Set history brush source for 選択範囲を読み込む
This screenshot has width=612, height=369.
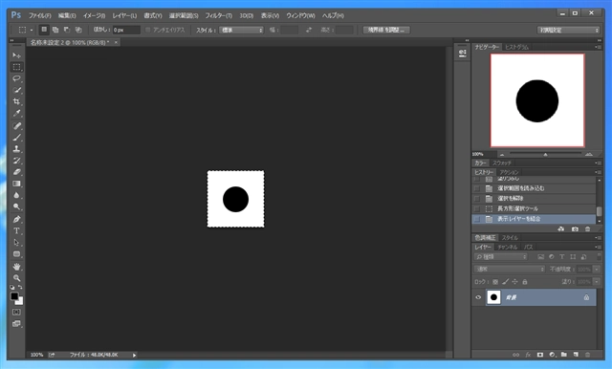click(x=476, y=188)
